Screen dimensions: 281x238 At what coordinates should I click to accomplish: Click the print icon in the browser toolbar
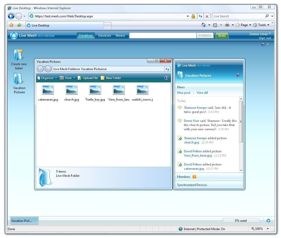[227, 25]
